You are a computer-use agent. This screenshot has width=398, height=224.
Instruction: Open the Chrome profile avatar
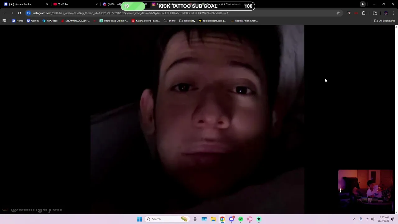click(386, 13)
